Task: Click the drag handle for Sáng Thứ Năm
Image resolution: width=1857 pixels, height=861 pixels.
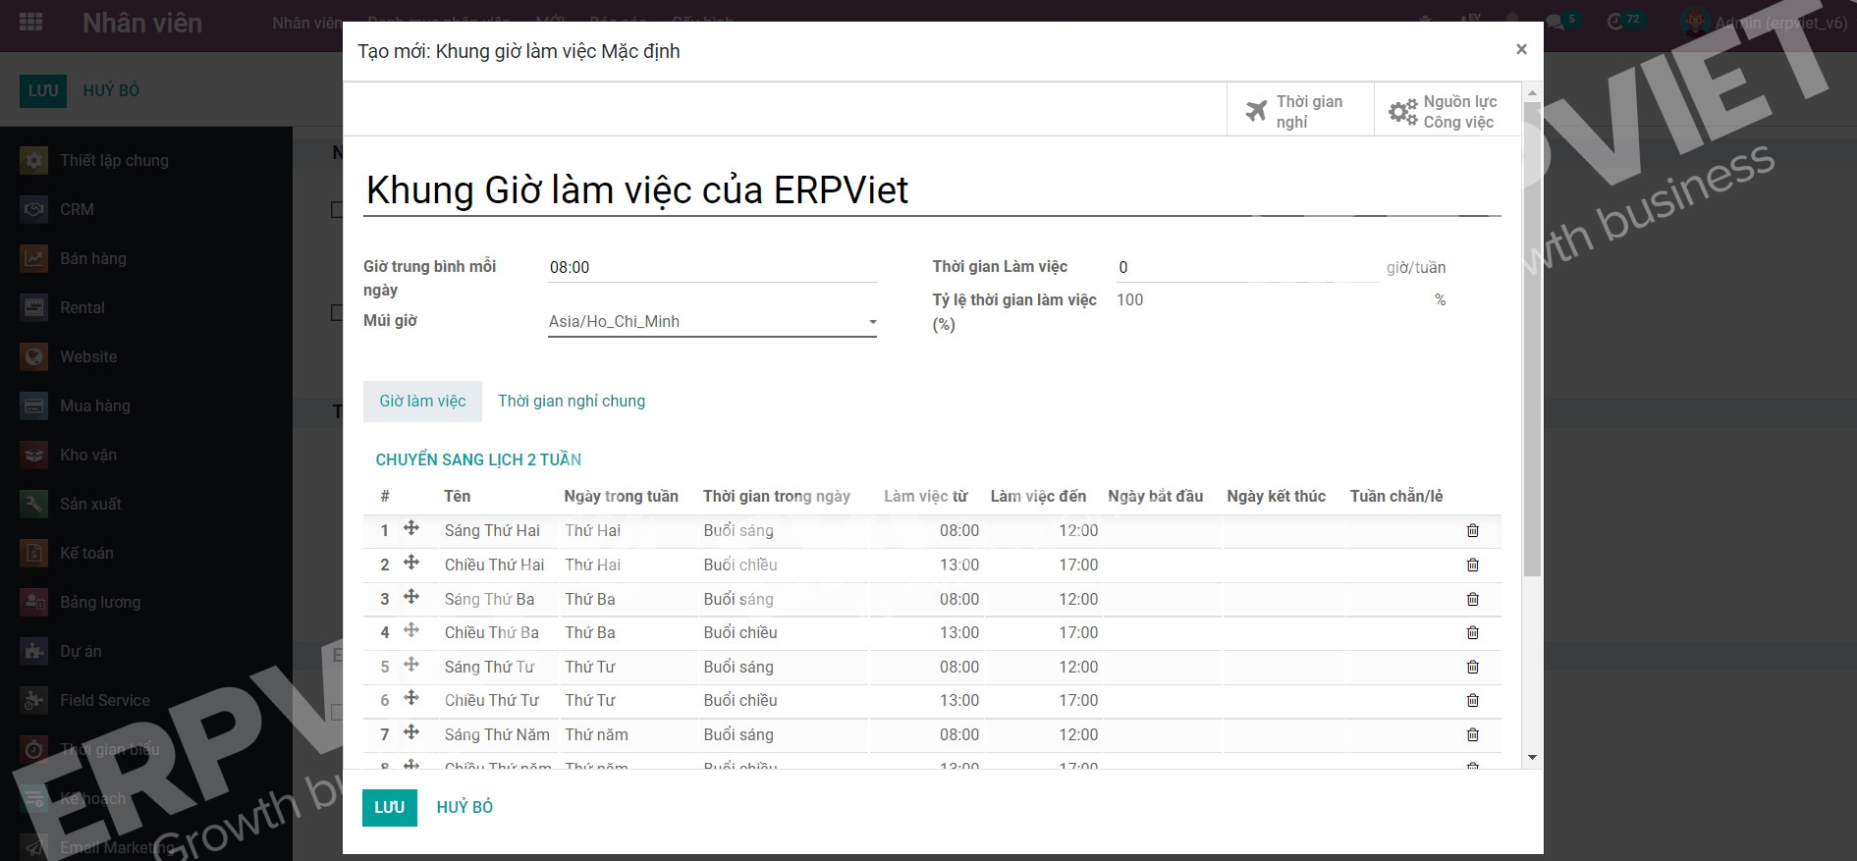Action: pos(411,733)
